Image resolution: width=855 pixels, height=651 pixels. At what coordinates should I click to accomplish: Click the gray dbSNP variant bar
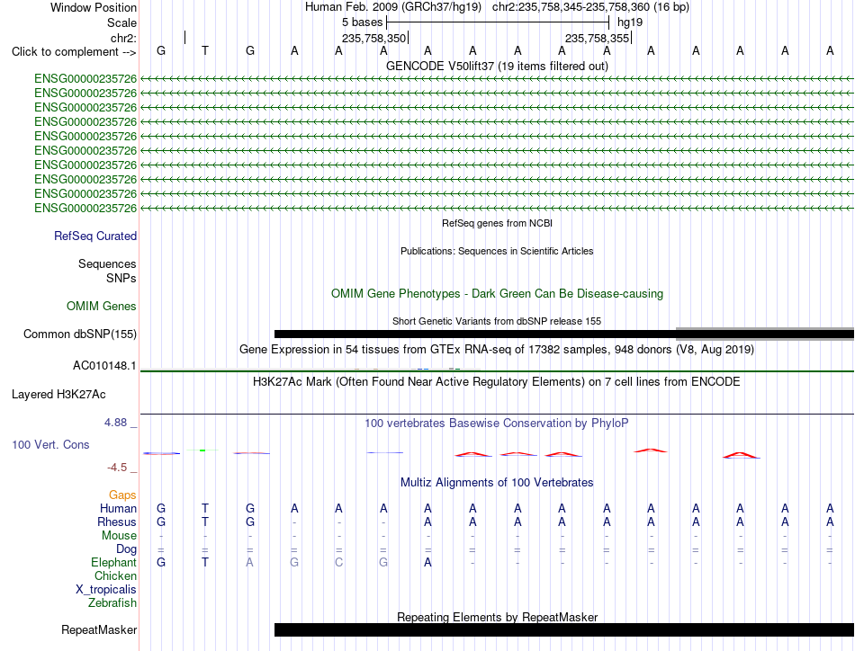coord(764,334)
